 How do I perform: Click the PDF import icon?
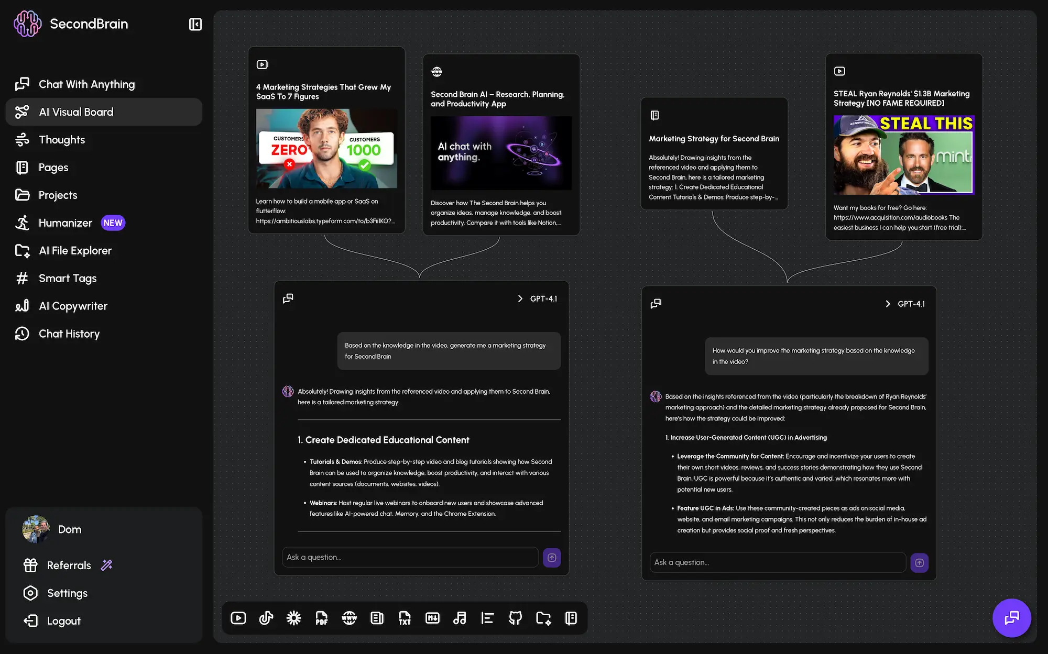[321, 618]
